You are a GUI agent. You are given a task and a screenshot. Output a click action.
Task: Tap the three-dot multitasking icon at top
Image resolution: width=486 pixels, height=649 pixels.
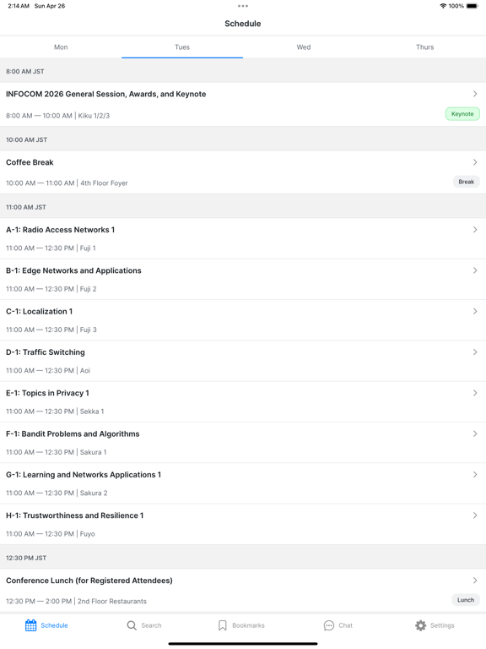(243, 6)
